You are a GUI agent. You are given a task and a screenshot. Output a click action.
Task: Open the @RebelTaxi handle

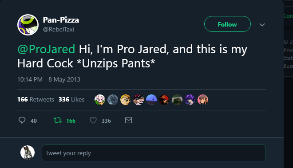click(x=59, y=30)
